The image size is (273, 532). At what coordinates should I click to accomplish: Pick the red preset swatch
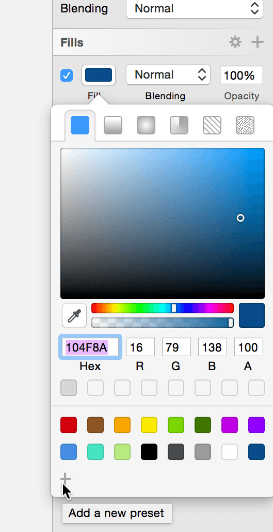point(69,425)
